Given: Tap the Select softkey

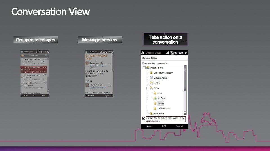Looking at the screenshot, I should pyautogui.click(x=149, y=126).
